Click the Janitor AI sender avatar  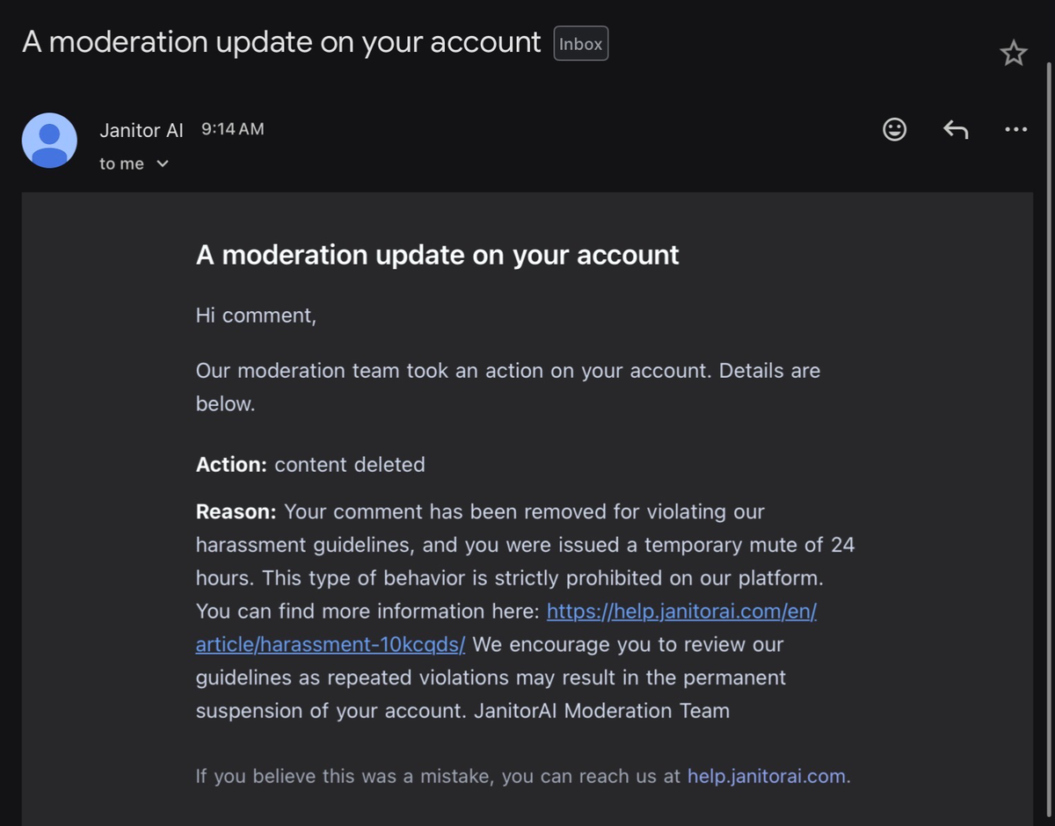[49, 141]
